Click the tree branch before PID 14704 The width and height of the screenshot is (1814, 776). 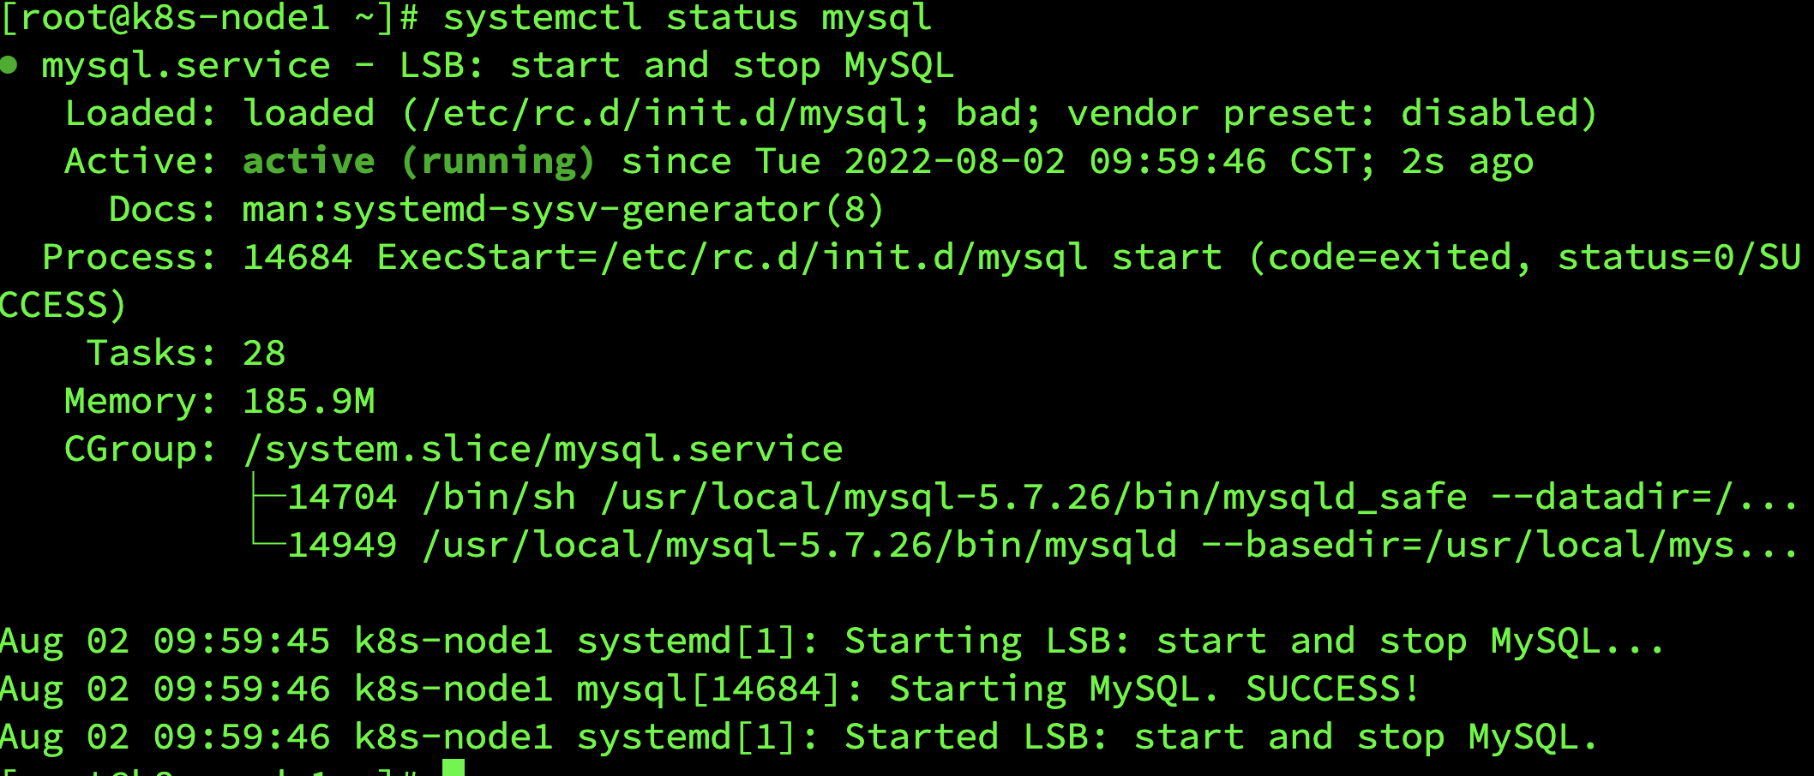click(267, 497)
